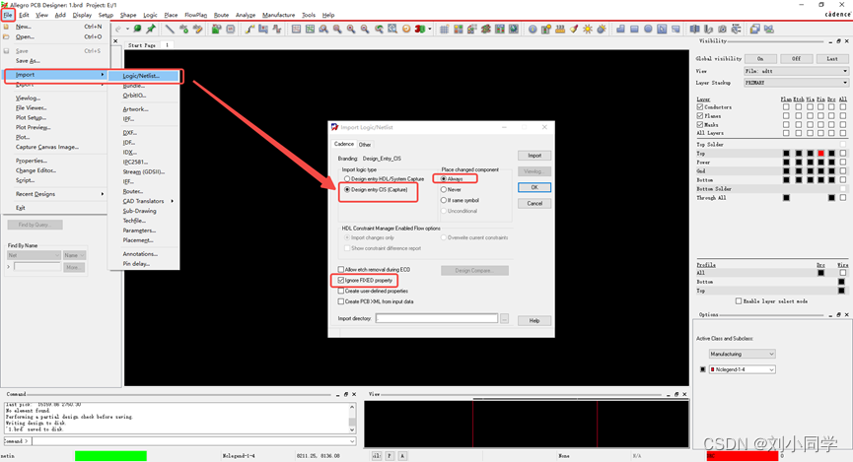Click into the Import directory text field

click(436, 319)
